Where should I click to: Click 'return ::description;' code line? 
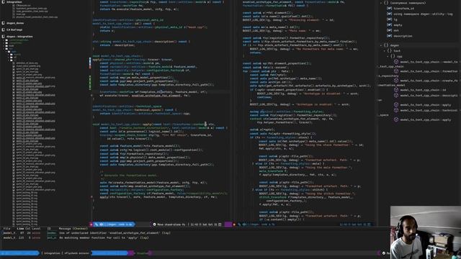point(117,45)
